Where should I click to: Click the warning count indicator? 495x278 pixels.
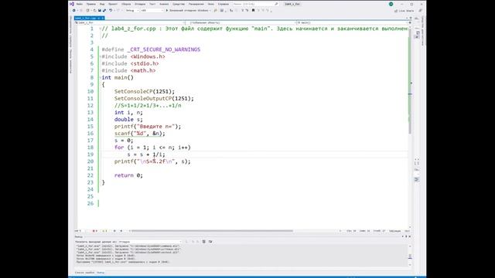[x=105, y=231]
